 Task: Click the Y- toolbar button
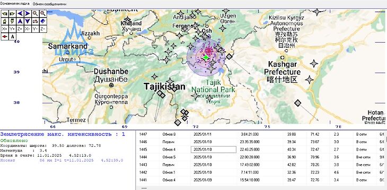coord(35,28)
